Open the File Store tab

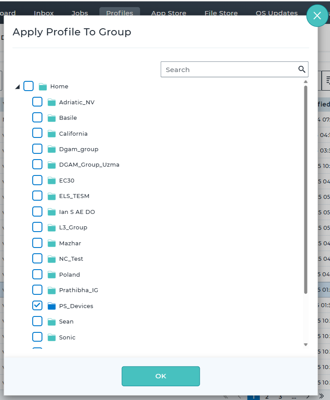tap(221, 13)
